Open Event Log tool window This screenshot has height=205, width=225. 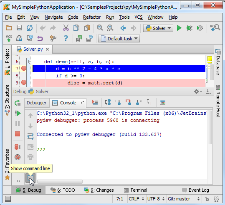[195, 190]
